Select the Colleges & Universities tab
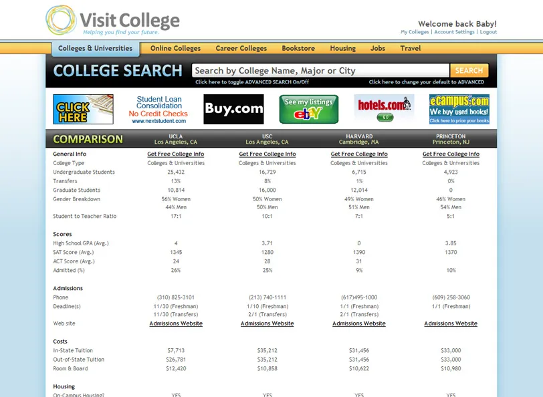 (x=95, y=49)
